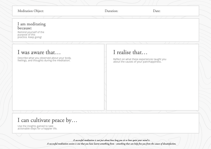Select the 'I can cultivate peace by…' heading
The height and width of the screenshot is (149, 211).
[47, 120]
